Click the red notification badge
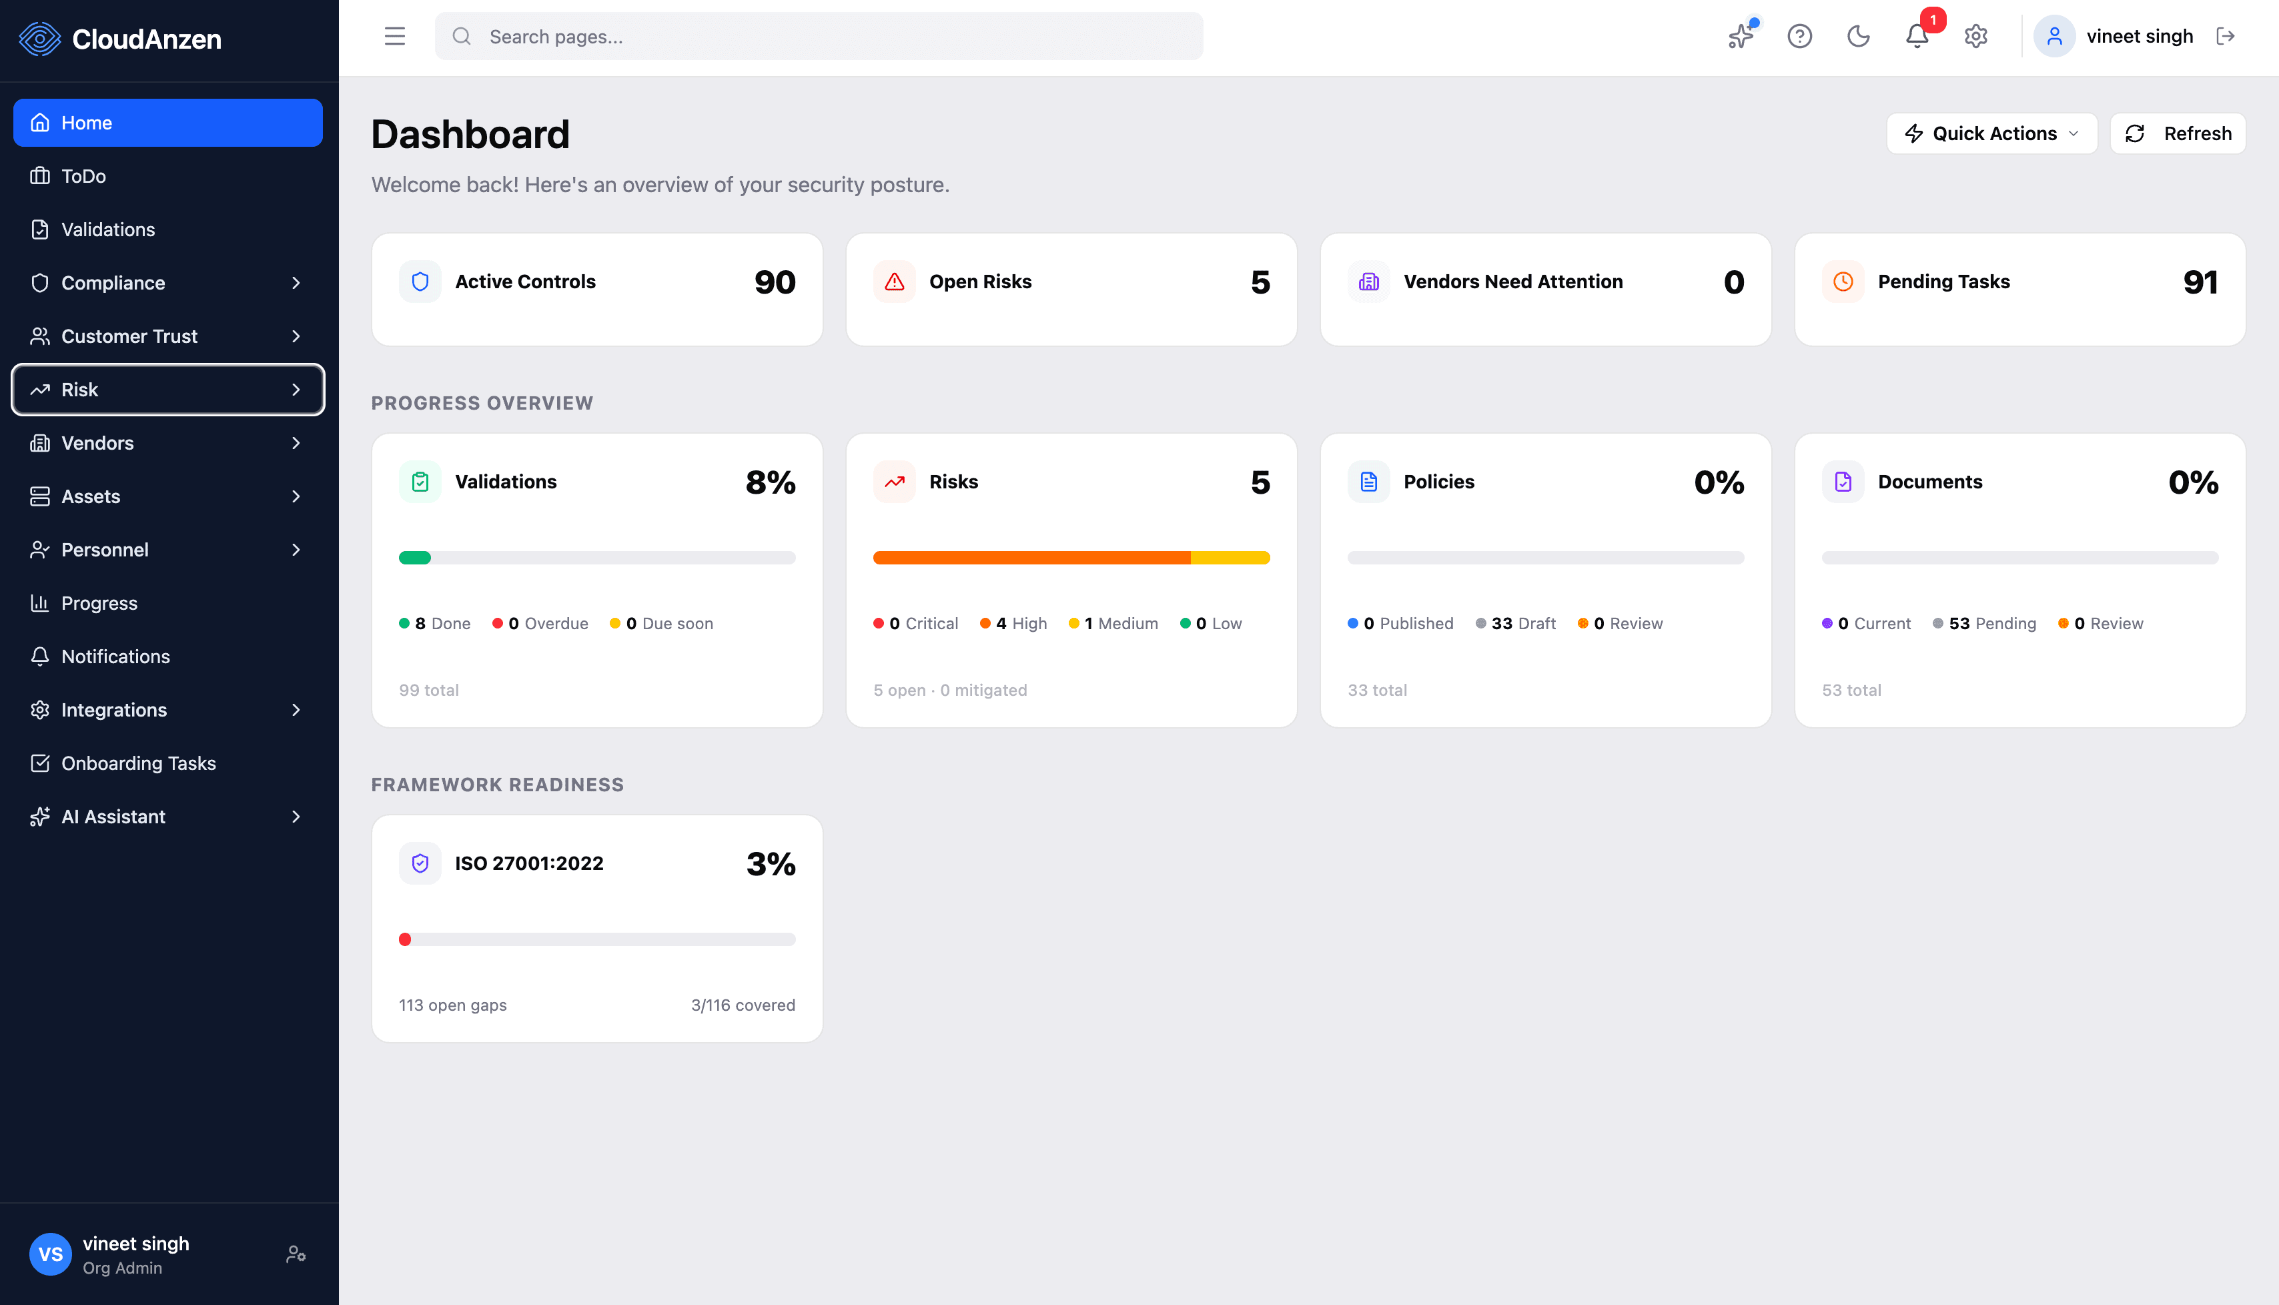The width and height of the screenshot is (2279, 1305). click(x=1933, y=20)
